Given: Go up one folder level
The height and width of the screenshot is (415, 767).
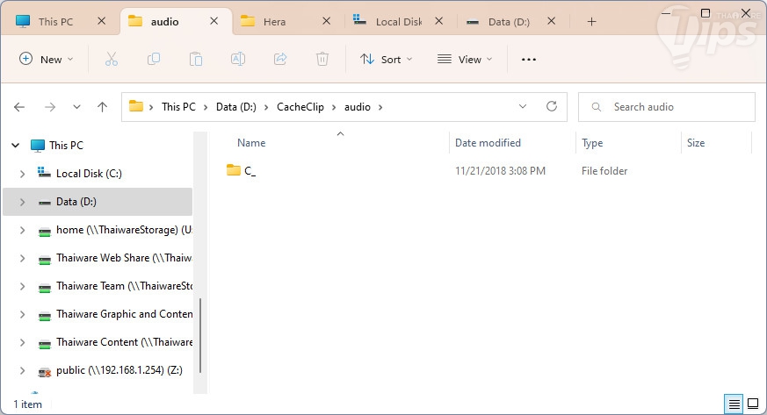Looking at the screenshot, I should [x=102, y=107].
